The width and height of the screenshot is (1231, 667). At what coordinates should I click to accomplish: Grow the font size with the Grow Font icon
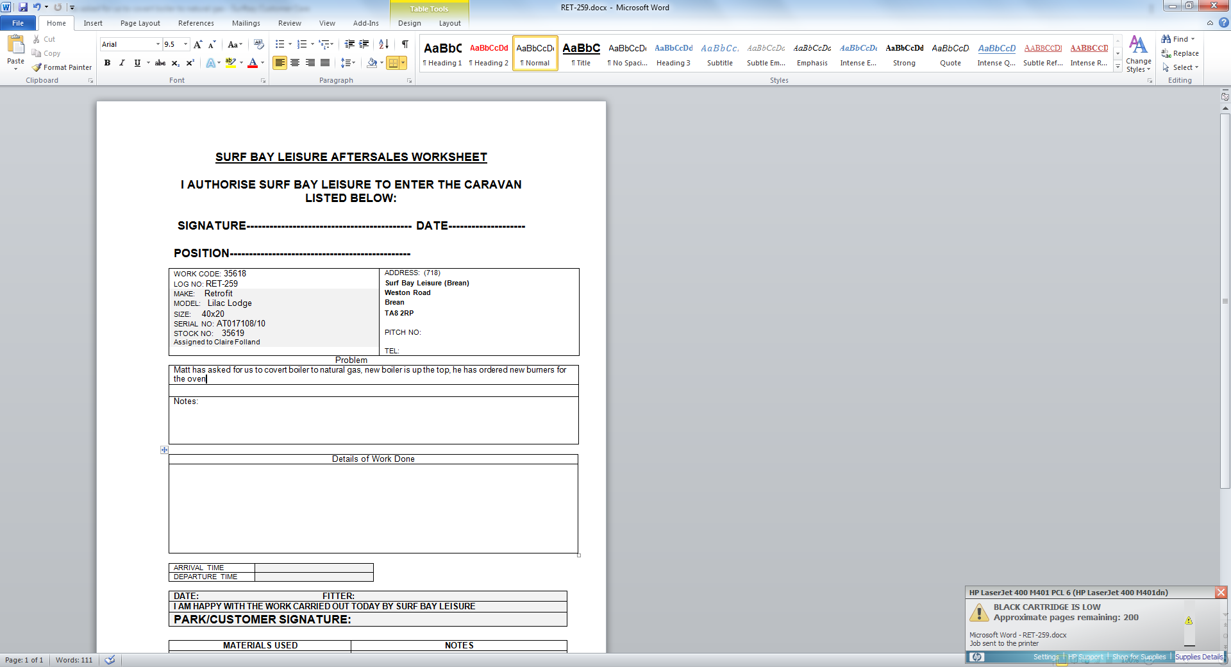coord(198,44)
